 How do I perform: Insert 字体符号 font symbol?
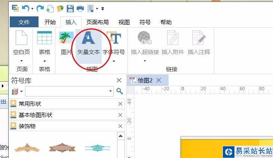coord(114,43)
